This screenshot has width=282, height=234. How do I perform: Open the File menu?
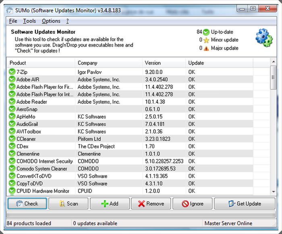[x=13, y=21]
